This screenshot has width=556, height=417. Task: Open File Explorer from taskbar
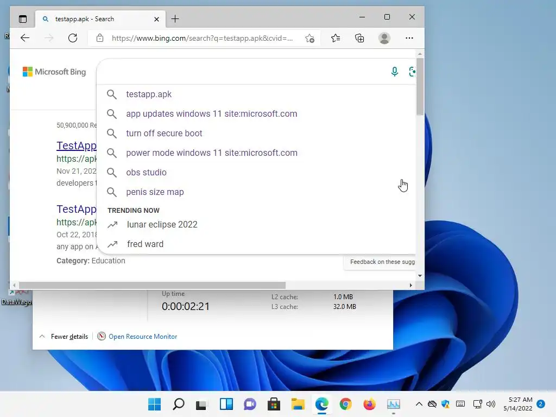(298, 404)
